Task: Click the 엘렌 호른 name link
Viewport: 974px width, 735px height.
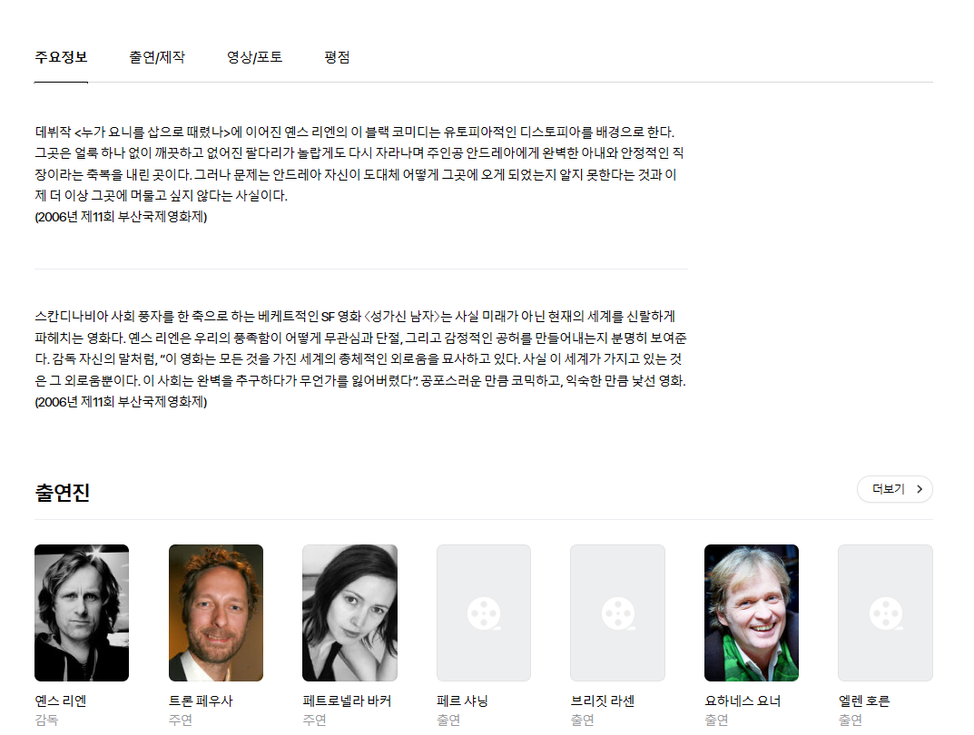Action: (864, 701)
